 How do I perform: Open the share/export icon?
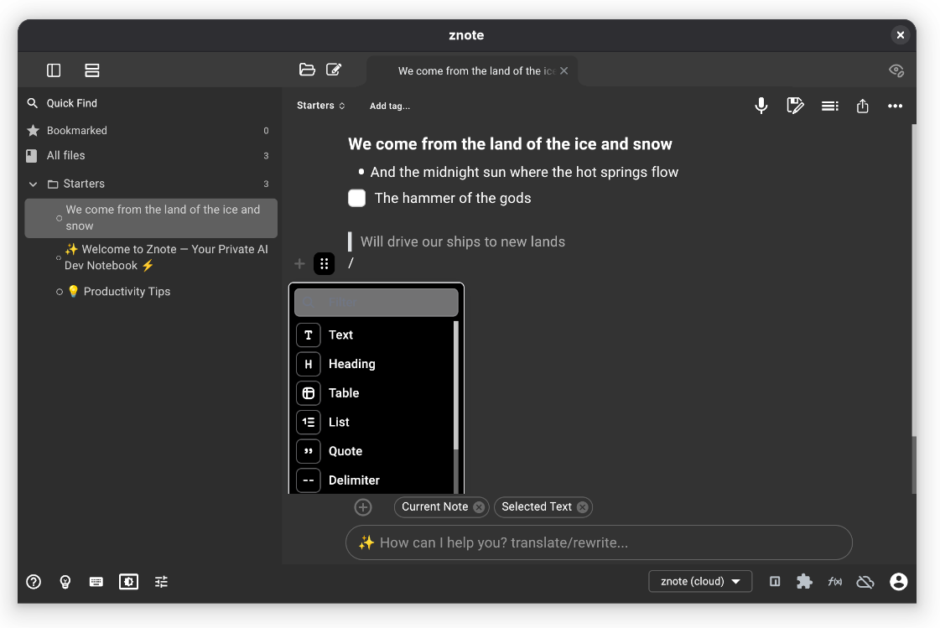click(x=862, y=106)
